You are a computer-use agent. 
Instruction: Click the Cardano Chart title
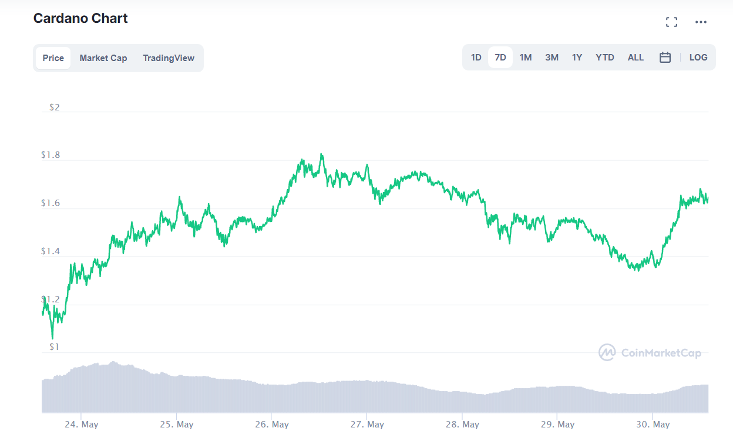[x=80, y=18]
